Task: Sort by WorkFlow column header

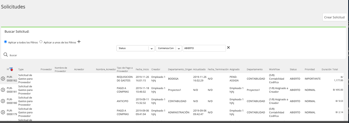Action: click(x=274, y=69)
